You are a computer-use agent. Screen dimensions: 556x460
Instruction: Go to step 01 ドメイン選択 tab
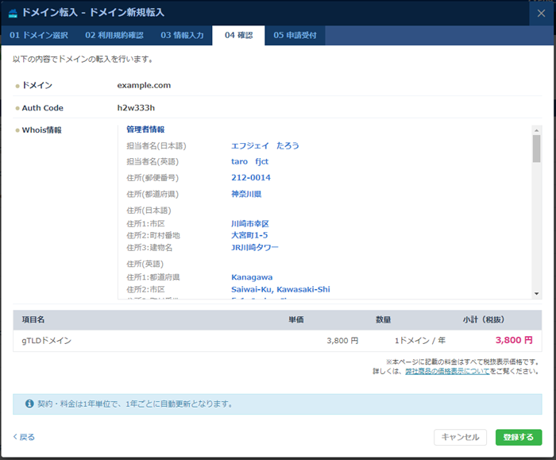click(39, 35)
